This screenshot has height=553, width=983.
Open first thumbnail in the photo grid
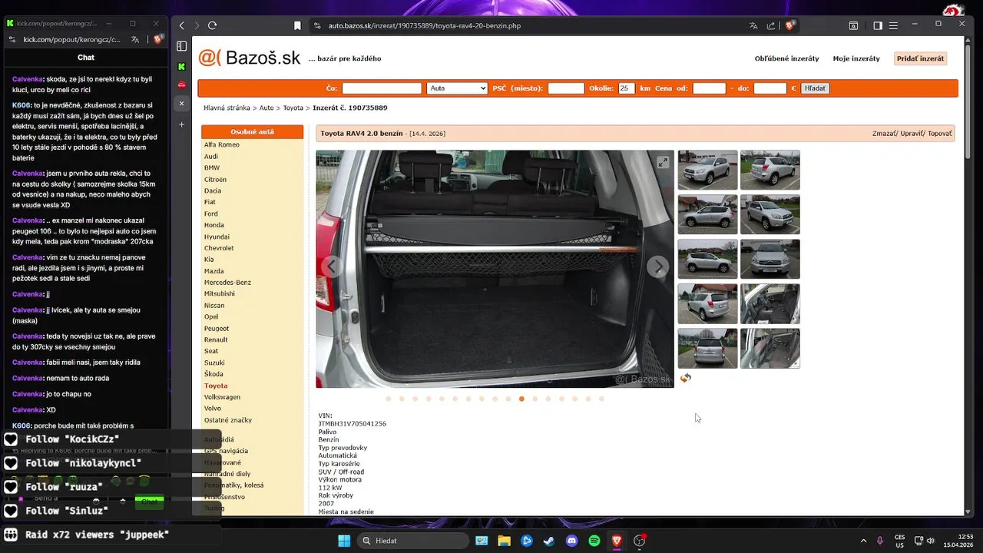click(x=707, y=170)
